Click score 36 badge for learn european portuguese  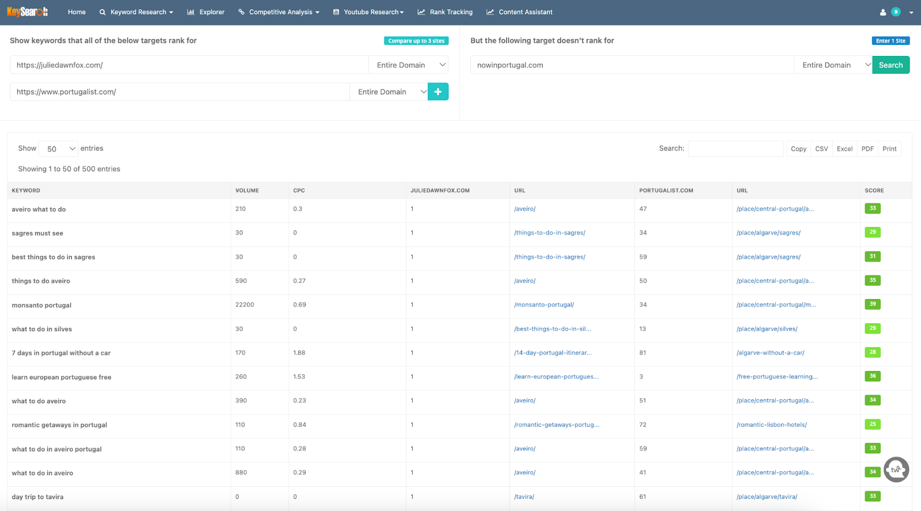[873, 376]
